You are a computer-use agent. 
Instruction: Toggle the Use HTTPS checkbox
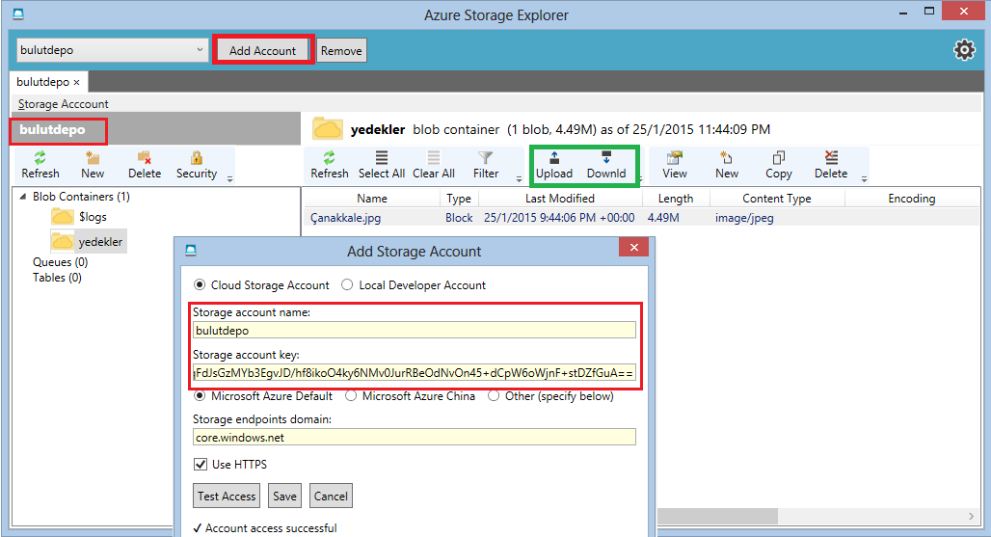(201, 465)
